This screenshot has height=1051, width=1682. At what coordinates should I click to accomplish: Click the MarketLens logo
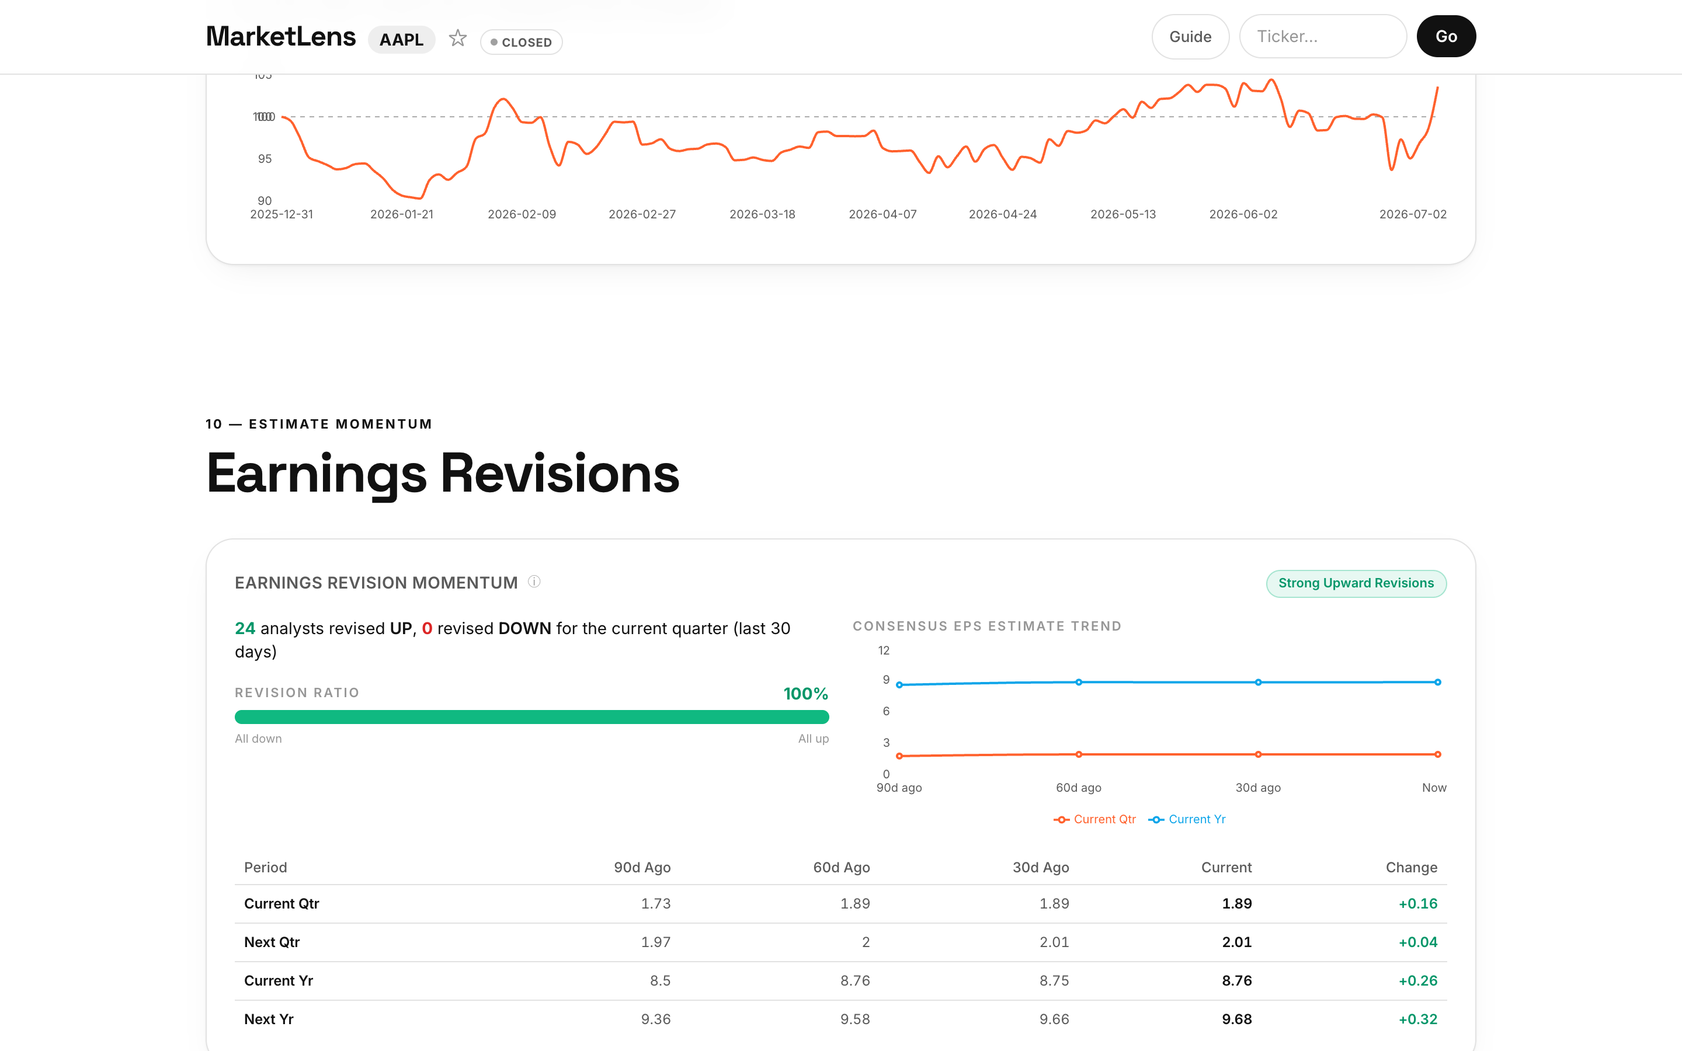point(281,36)
